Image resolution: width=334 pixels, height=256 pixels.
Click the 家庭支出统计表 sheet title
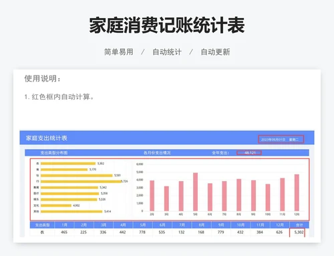click(47, 138)
